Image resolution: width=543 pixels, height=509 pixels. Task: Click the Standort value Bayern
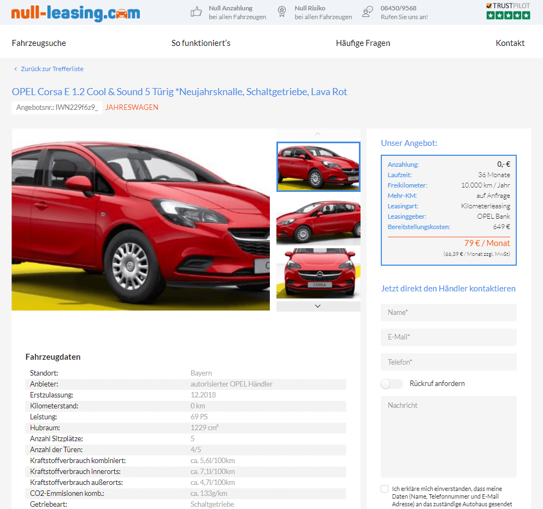pos(201,373)
